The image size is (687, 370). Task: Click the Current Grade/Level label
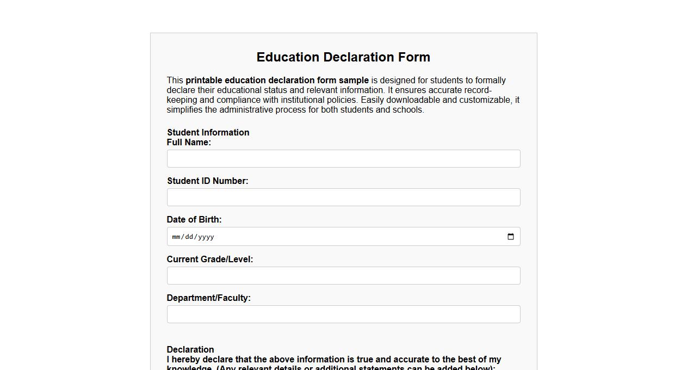point(210,259)
